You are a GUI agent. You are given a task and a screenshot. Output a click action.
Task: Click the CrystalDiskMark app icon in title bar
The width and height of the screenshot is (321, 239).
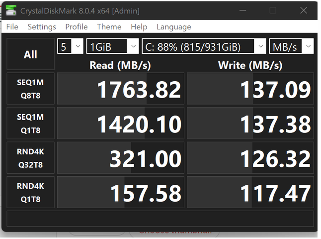coord(11,10)
